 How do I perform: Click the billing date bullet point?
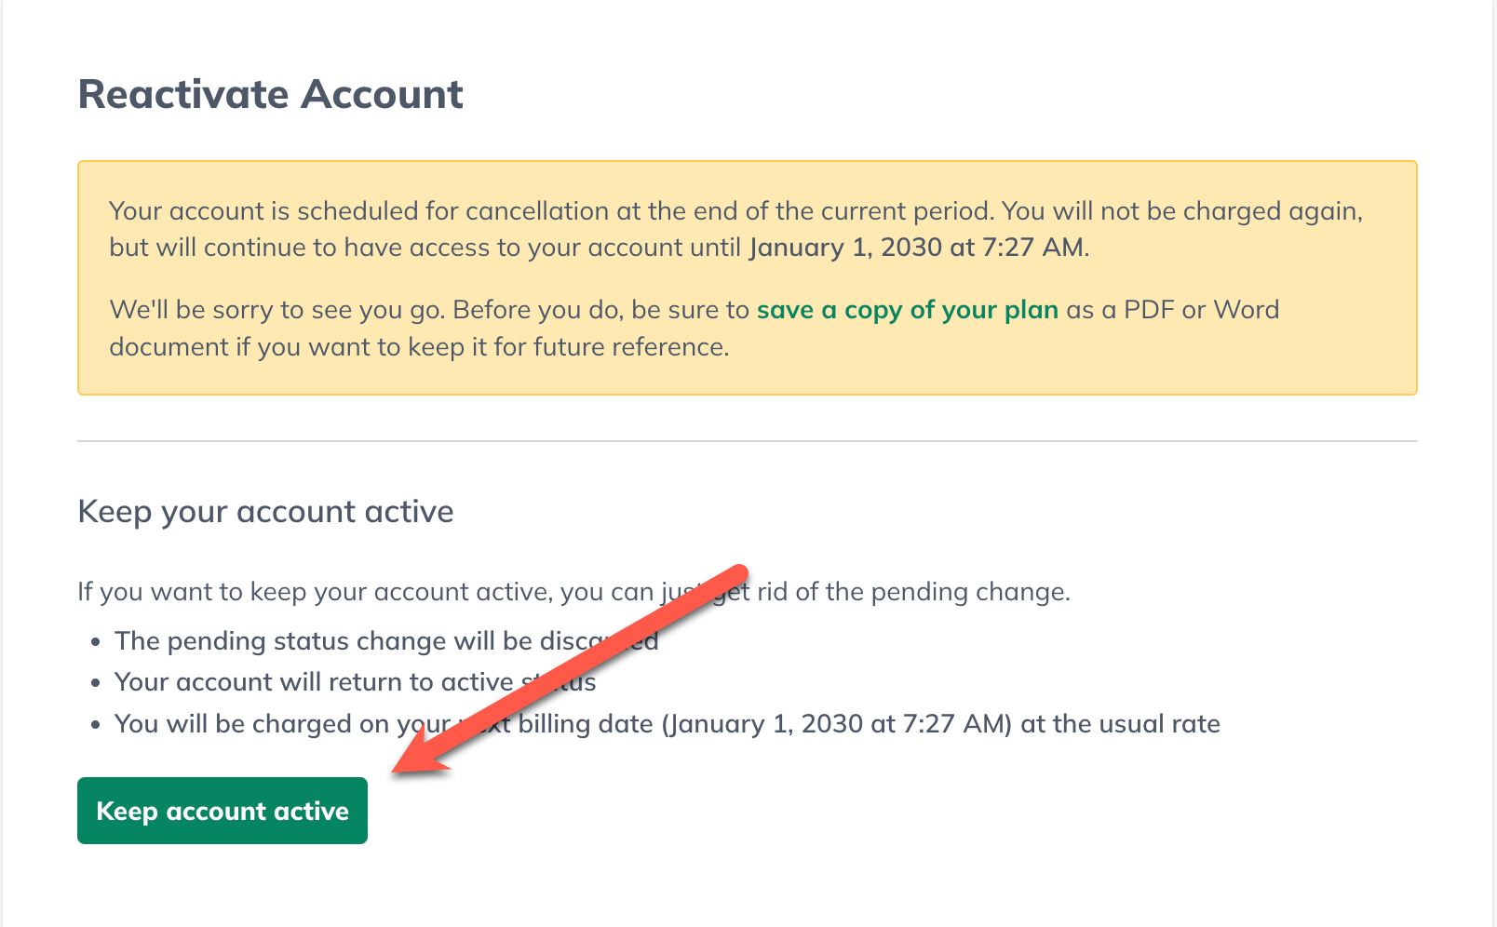click(667, 723)
